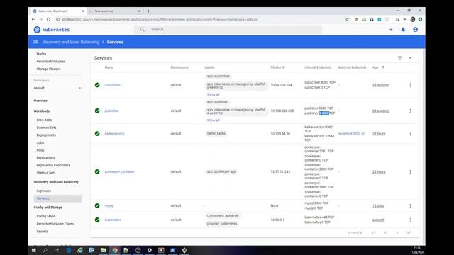The height and width of the screenshot is (255, 454).
Task: Click the green status icon of kafka-service
Action: coord(97,134)
